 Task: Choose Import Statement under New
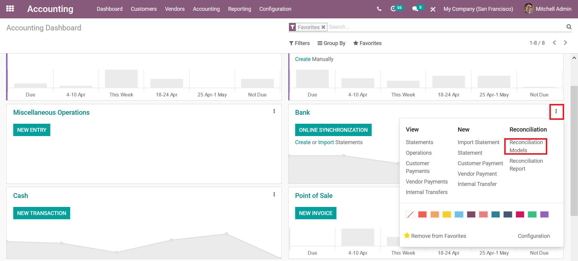click(x=478, y=142)
